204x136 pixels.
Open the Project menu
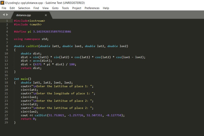click(x=77, y=8)
